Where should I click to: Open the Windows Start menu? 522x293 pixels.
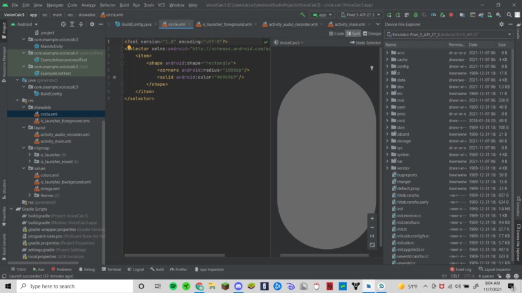8,287
